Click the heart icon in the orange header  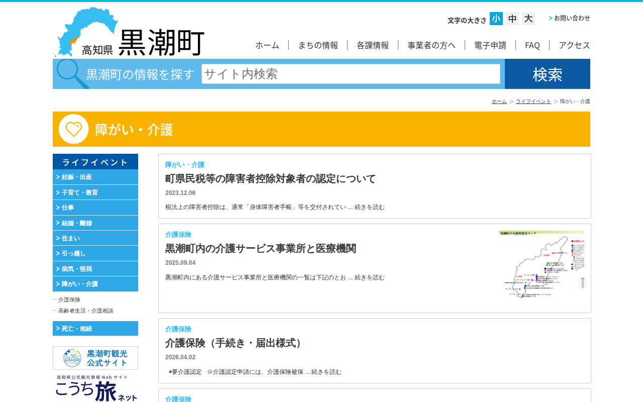click(73, 129)
